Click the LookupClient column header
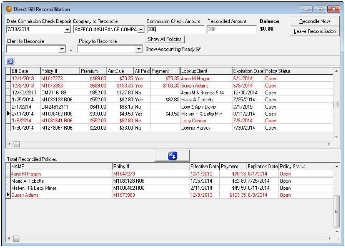 pyautogui.click(x=206, y=71)
